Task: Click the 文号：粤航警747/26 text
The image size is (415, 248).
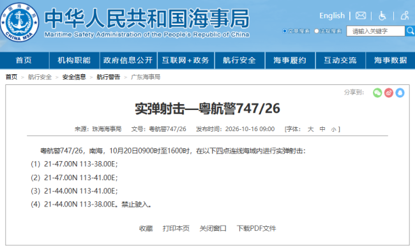Action: (x=159, y=129)
